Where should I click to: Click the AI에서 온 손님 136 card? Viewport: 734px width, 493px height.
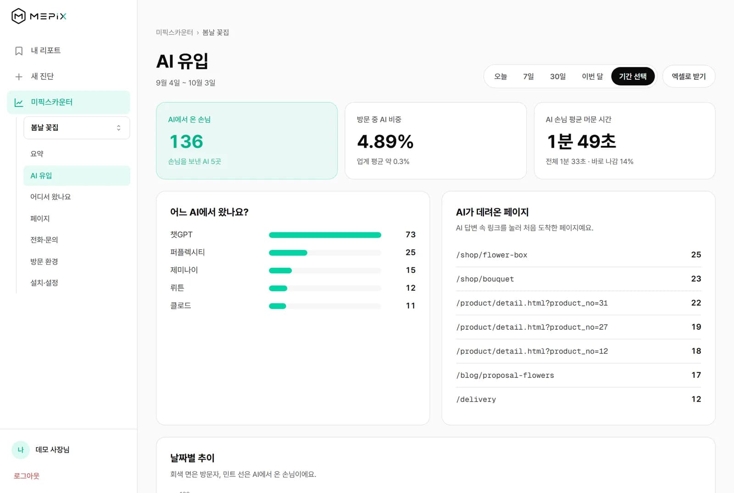[247, 141]
